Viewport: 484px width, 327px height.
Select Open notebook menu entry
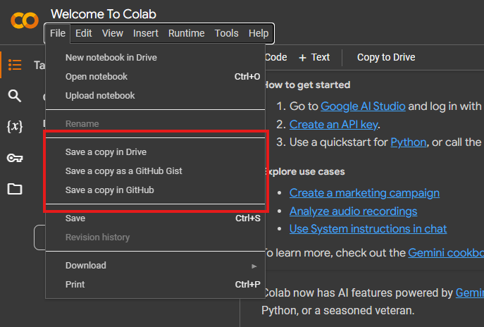155,77
